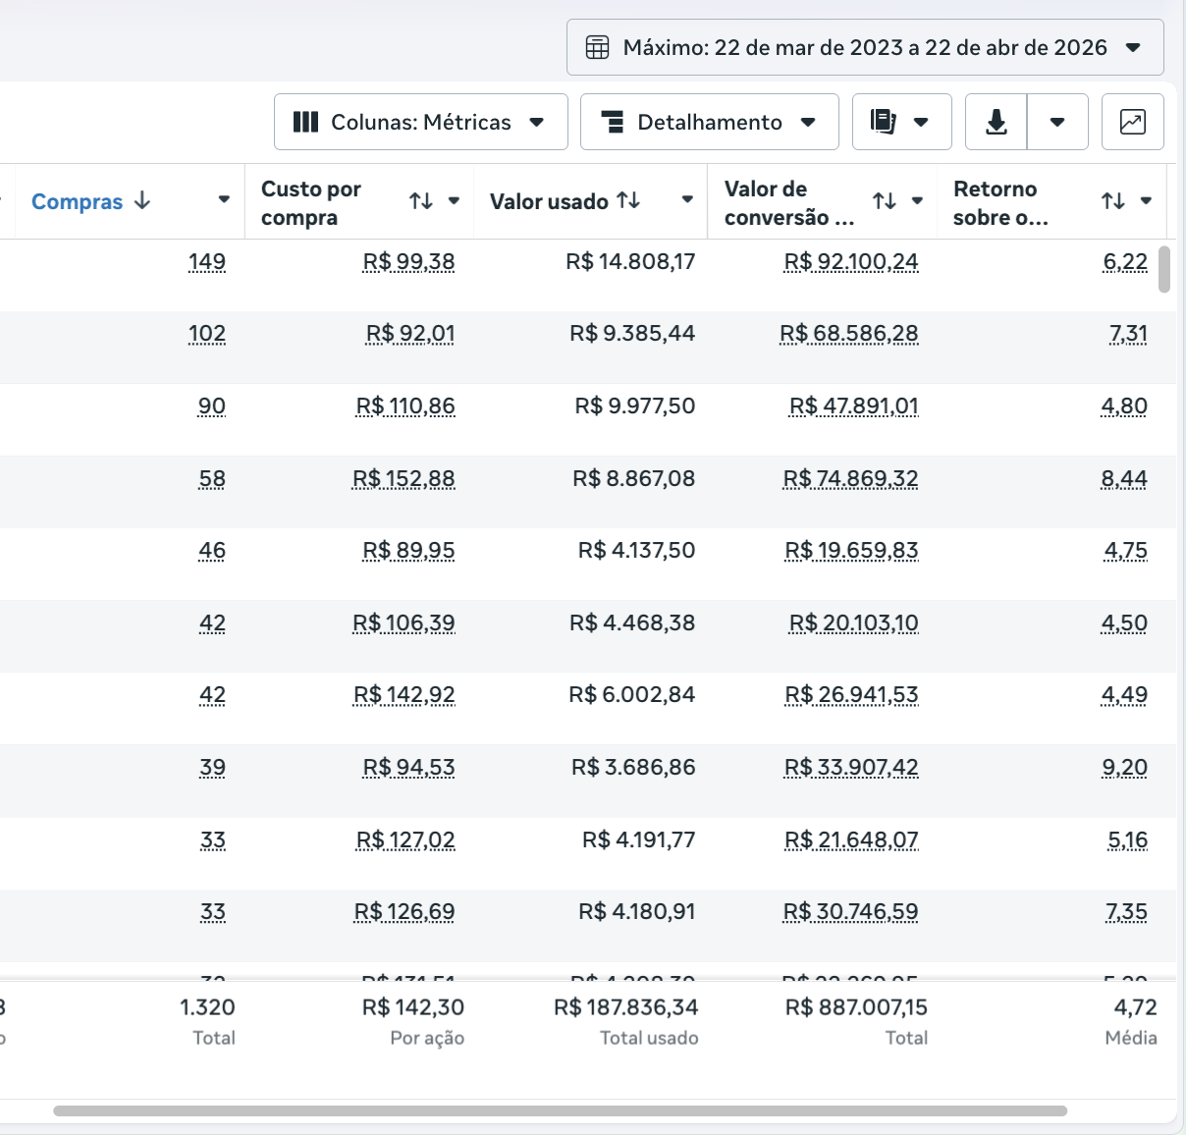Open Compras column options caret
The image size is (1186, 1135).
pyautogui.click(x=224, y=199)
